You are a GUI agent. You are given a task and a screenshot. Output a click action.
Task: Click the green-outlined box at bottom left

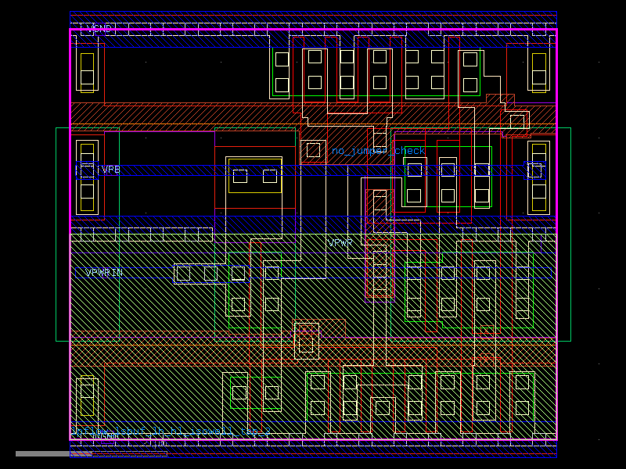pyautogui.click(x=256, y=393)
